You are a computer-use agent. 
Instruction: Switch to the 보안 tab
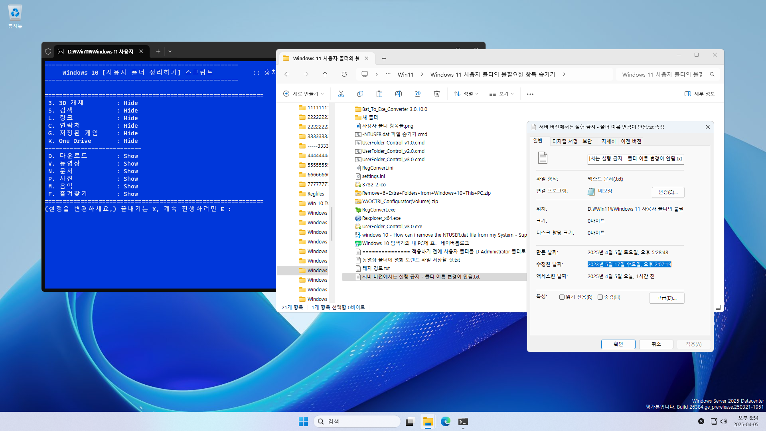click(x=587, y=141)
